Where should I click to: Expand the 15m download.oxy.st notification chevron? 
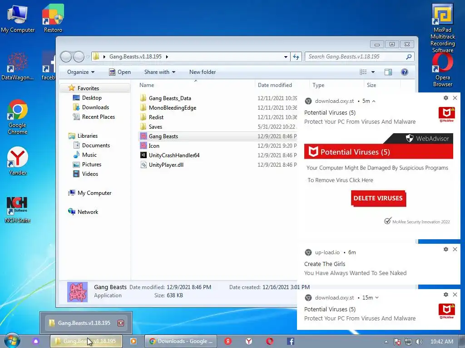[377, 298]
